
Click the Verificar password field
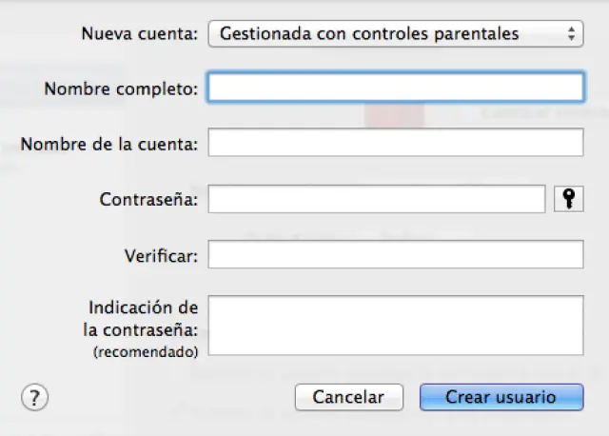tap(395, 254)
